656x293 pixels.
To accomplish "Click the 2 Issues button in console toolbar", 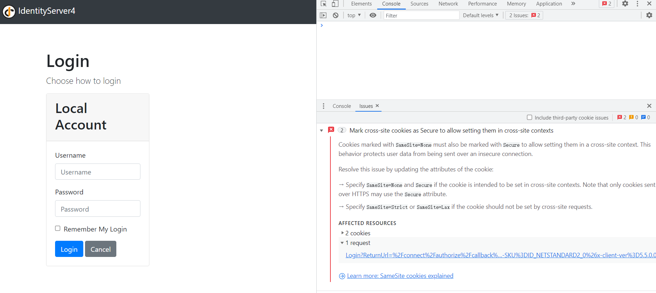I will (x=524, y=15).
